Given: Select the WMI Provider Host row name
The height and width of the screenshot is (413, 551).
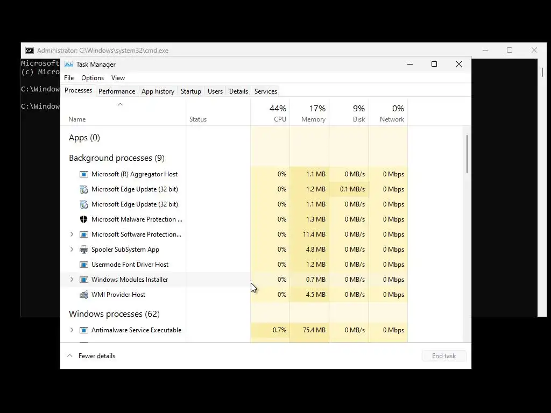Looking at the screenshot, I should tap(118, 295).
